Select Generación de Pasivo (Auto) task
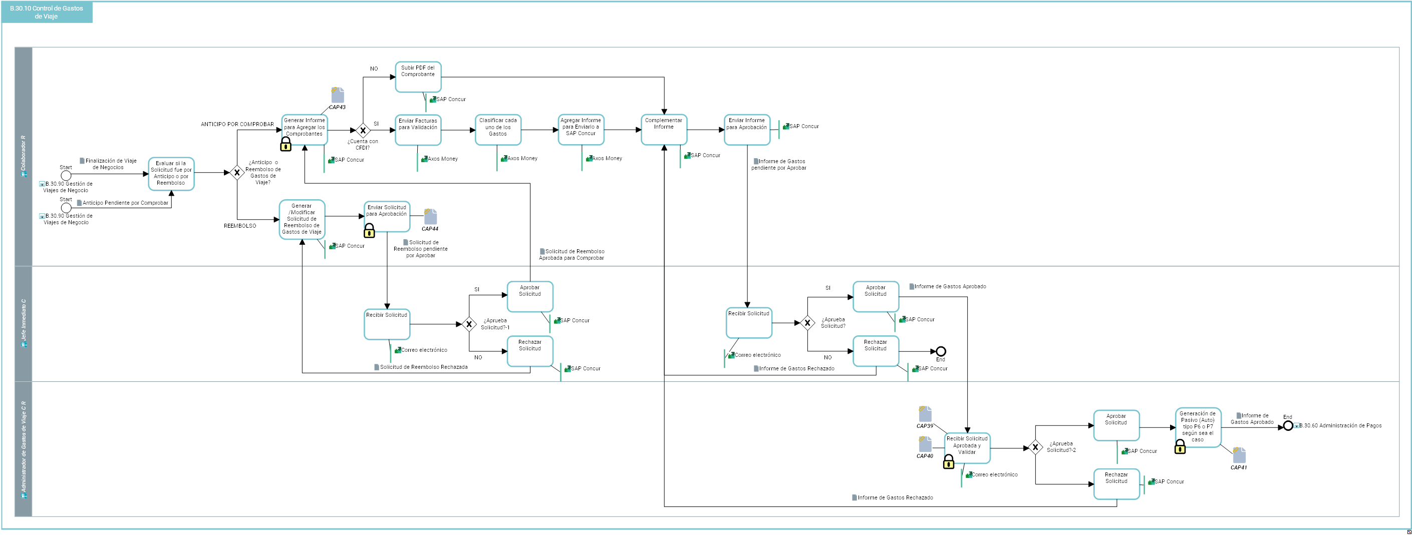 [1198, 428]
